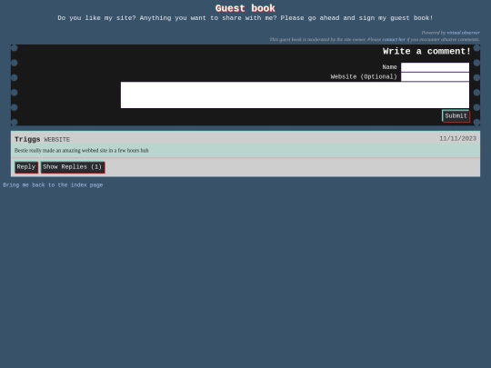The image size is (491, 368).
Task: Click inside the large comment text area
Action: pyautogui.click(x=295, y=95)
